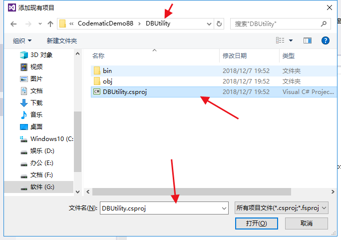The width and height of the screenshot is (341, 240).
Task: Refresh the DBUtility folder view
Action: click(x=219, y=23)
